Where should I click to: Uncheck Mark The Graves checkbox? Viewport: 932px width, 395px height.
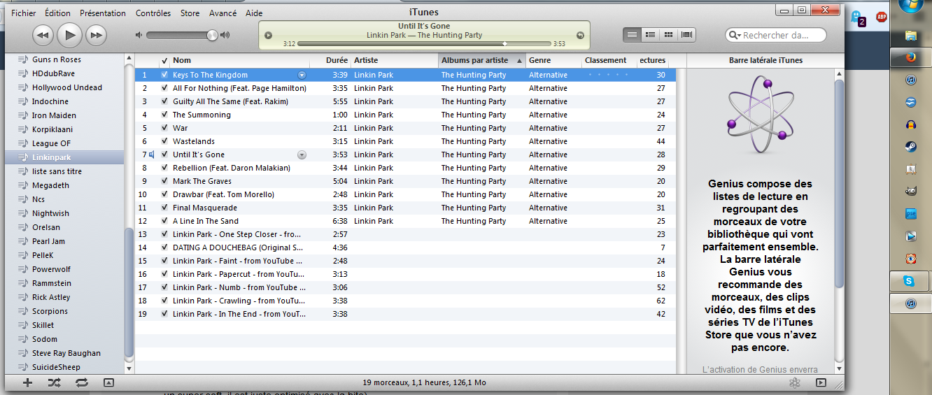(164, 181)
